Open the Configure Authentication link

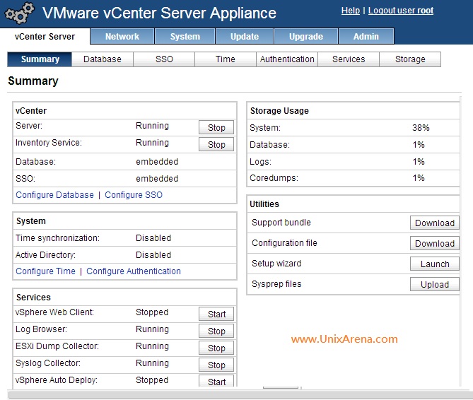coord(134,271)
